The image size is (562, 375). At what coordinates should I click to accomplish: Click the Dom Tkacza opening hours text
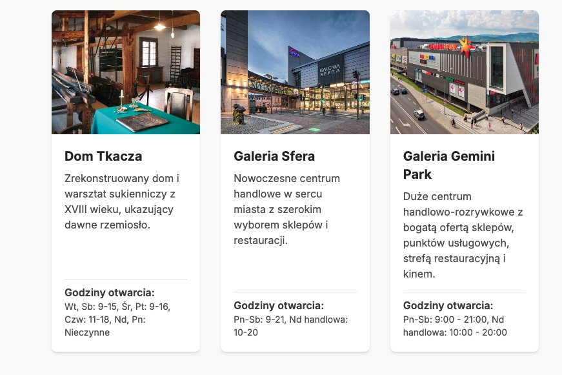click(117, 319)
